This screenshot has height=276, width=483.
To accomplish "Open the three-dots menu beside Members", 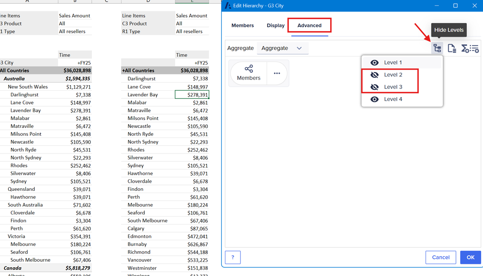I will coord(277,73).
